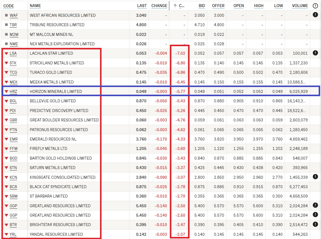Click red down arrow beside HRZ

click(6, 91)
